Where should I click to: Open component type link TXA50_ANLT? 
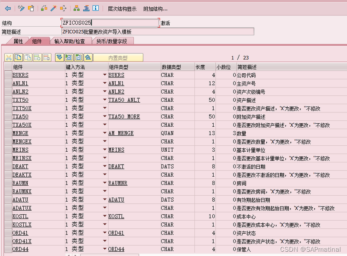click(x=124, y=100)
